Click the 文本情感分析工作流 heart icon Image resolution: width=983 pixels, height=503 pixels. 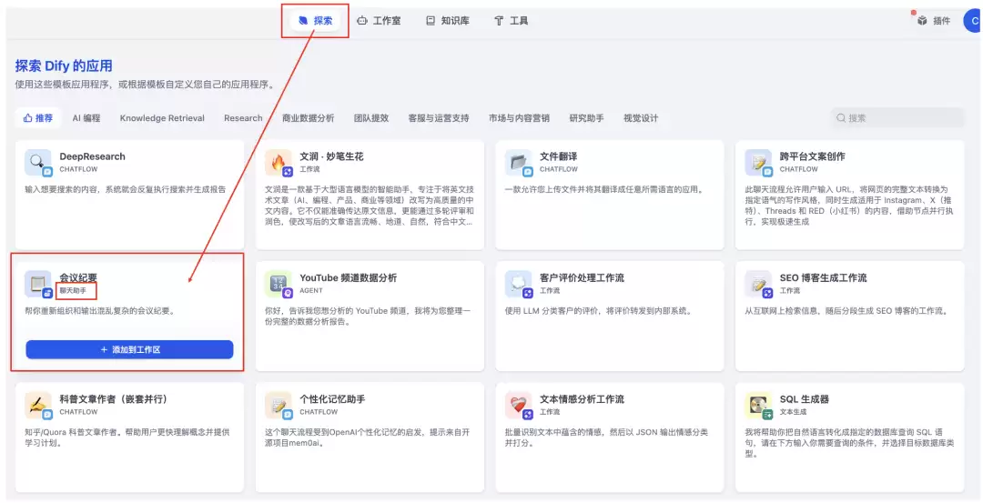(x=518, y=406)
